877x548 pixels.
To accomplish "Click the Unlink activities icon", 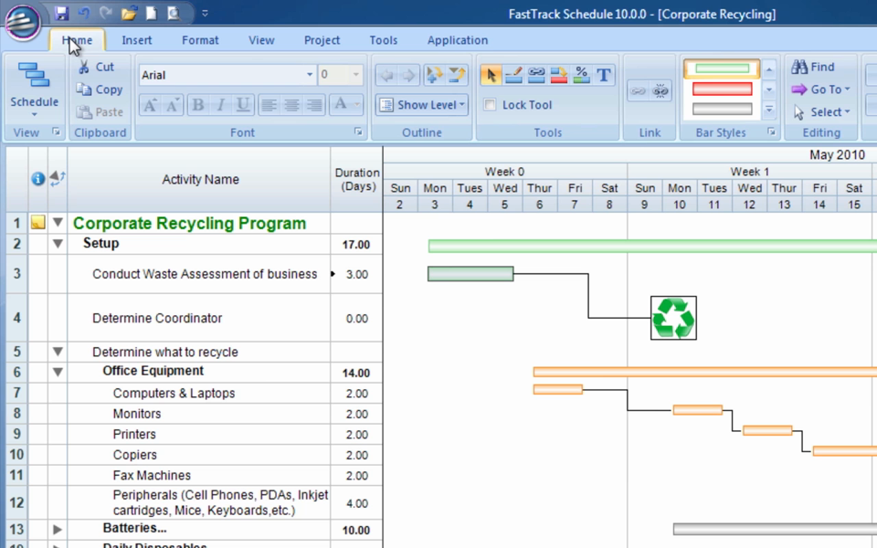I will tap(660, 90).
